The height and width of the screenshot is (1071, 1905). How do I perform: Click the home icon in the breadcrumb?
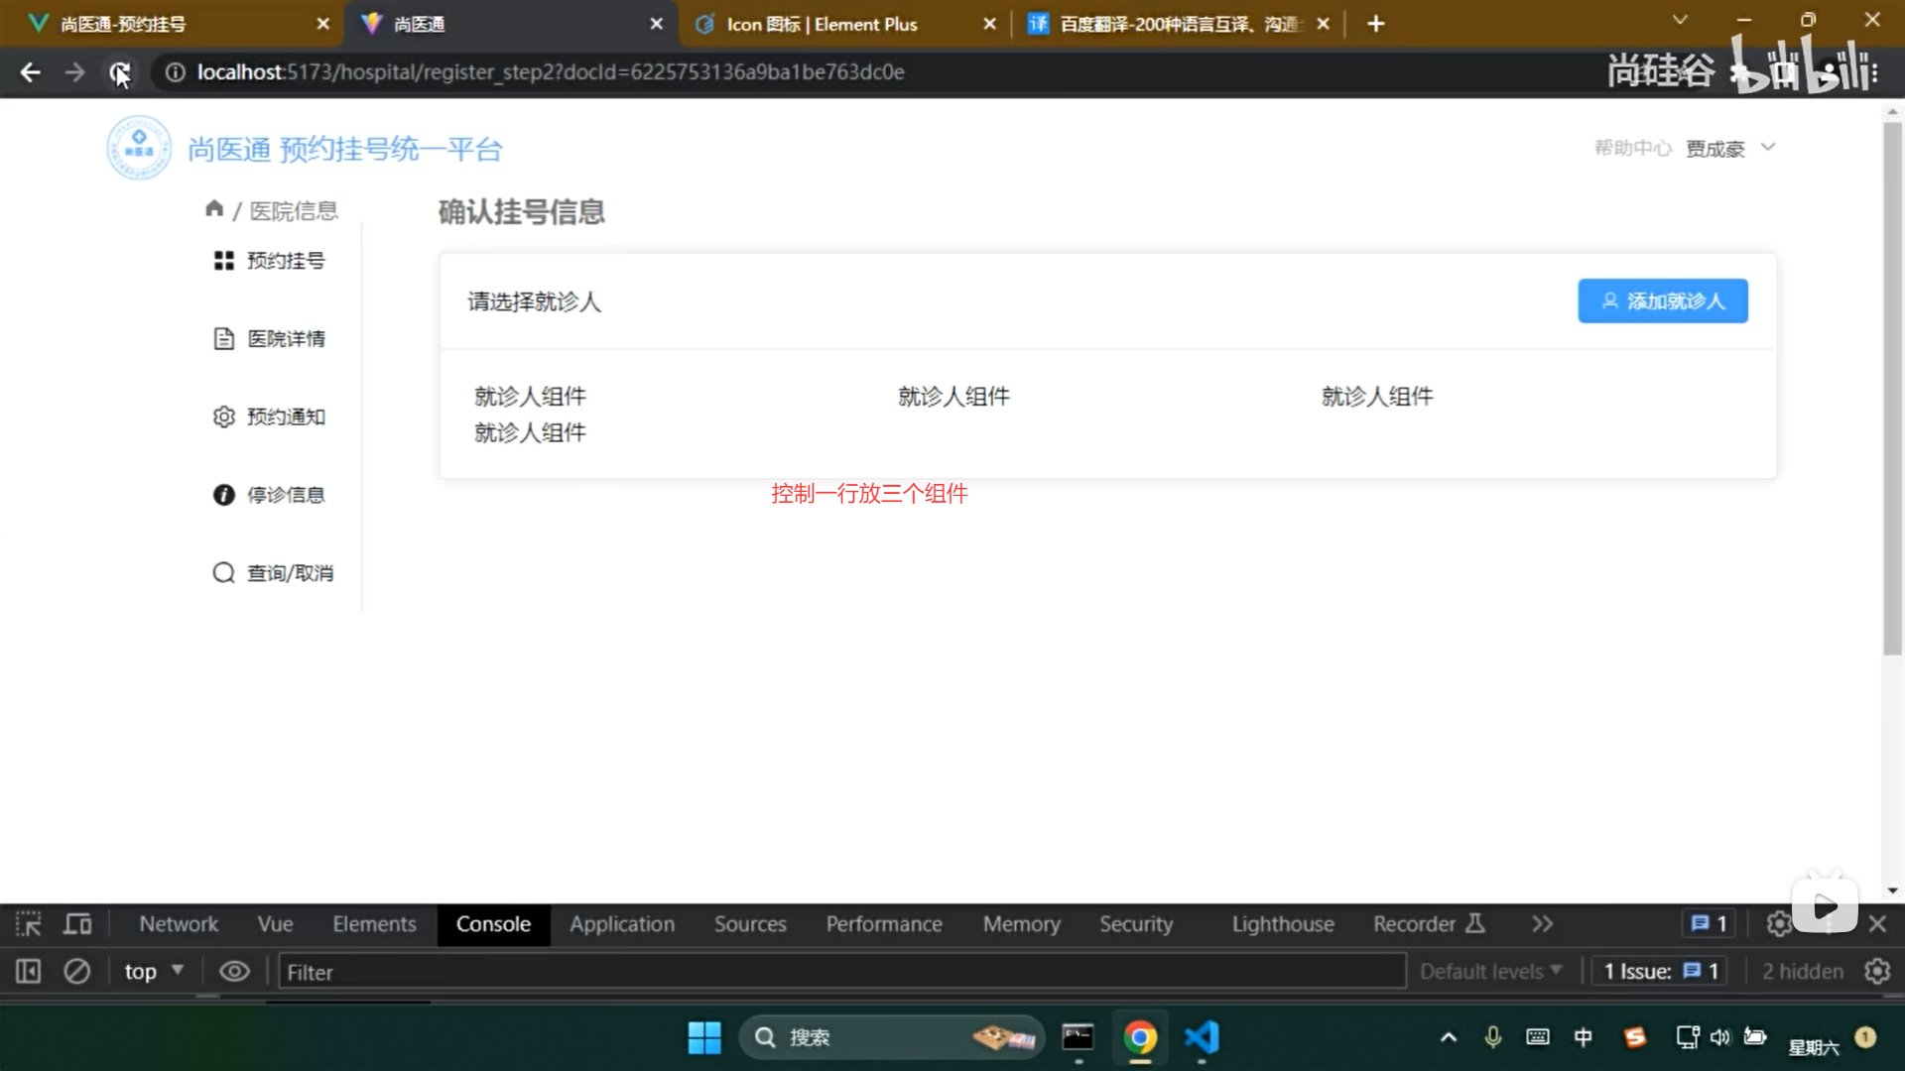tap(214, 209)
